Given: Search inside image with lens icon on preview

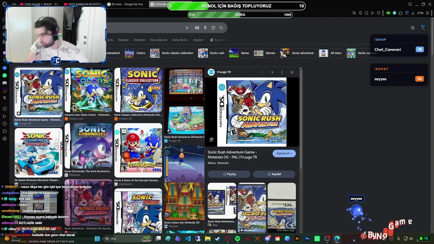Looking at the screenshot, I should coord(212,140).
